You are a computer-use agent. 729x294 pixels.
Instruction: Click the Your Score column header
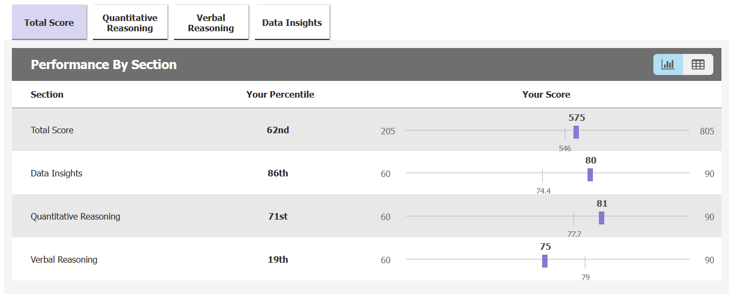pos(546,94)
